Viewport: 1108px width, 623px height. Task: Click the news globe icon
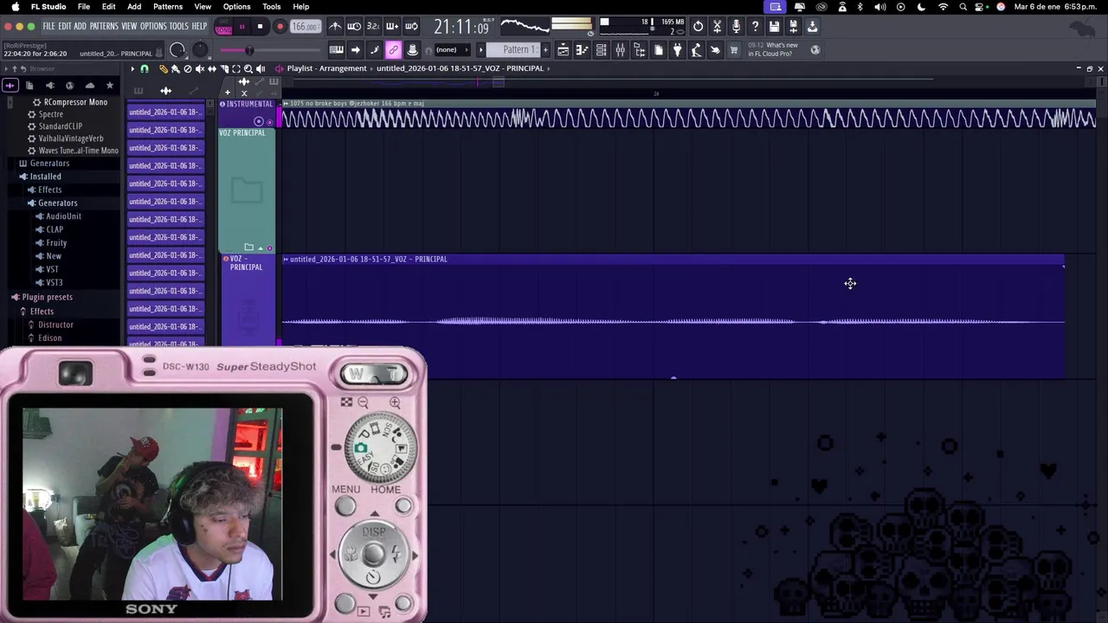pyautogui.click(x=815, y=49)
